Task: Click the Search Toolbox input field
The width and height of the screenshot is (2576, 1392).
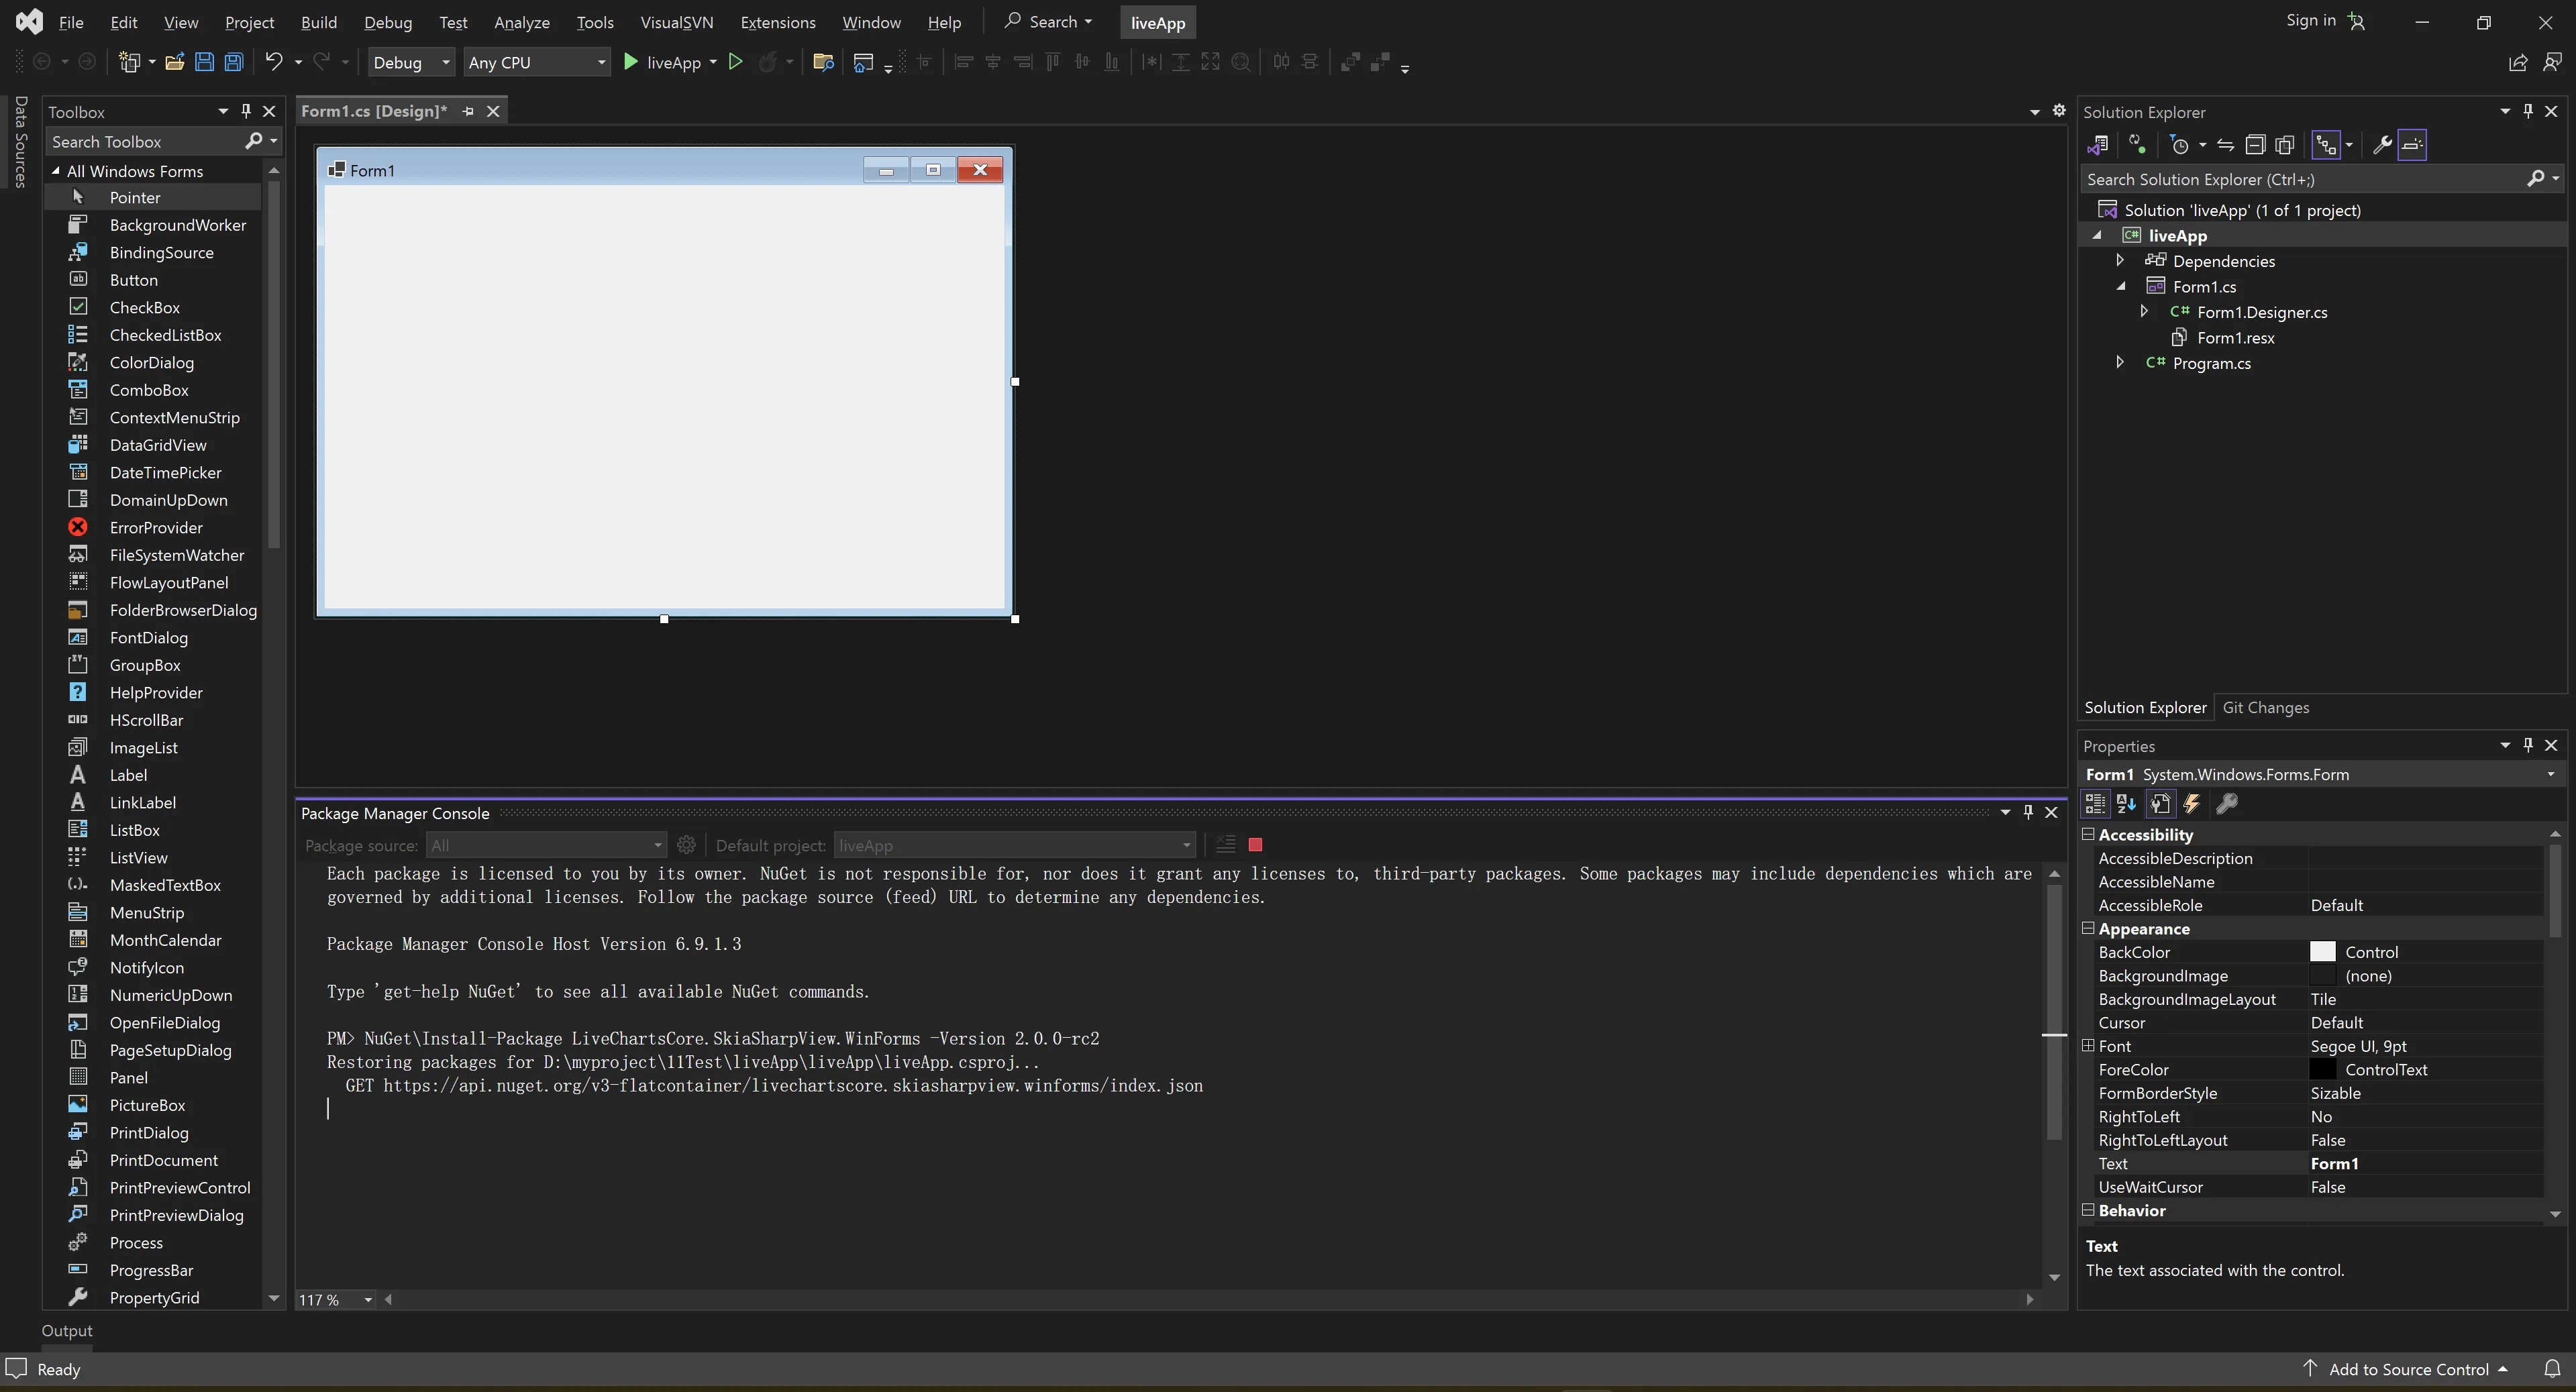Action: [145, 141]
